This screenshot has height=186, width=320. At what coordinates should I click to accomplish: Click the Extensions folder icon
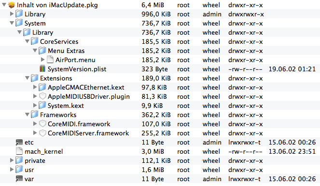(x=35, y=78)
